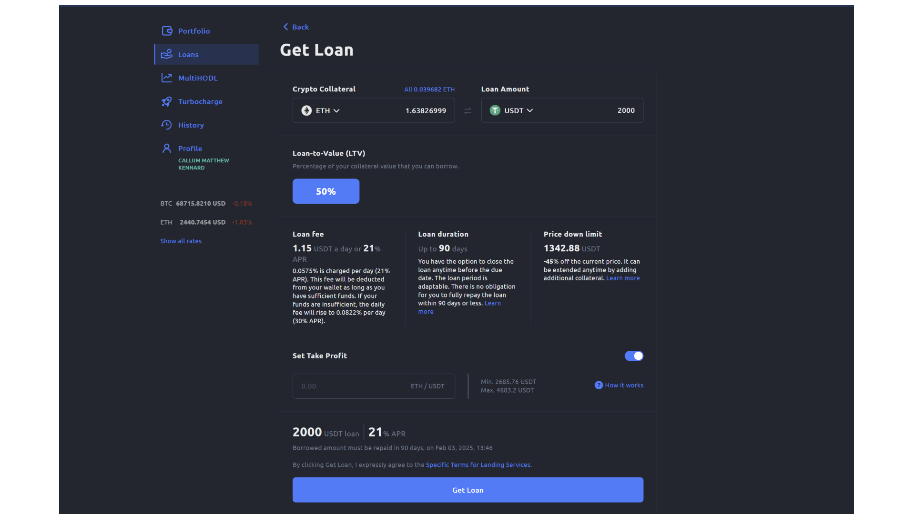Image resolution: width=915 pixels, height=514 pixels.
Task: Click the Back navigation icon
Action: (x=286, y=26)
